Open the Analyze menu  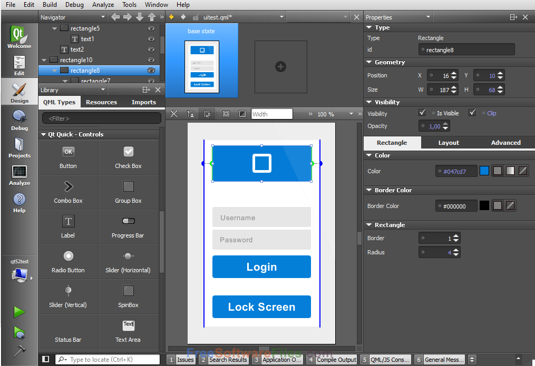point(103,5)
